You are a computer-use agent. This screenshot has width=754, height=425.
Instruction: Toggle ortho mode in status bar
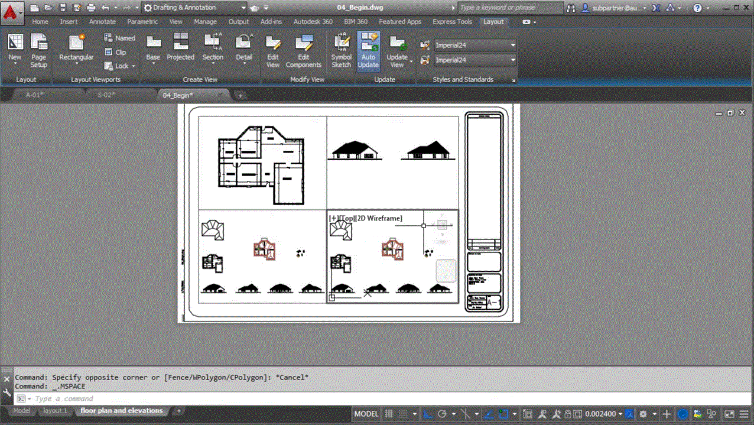click(427, 414)
